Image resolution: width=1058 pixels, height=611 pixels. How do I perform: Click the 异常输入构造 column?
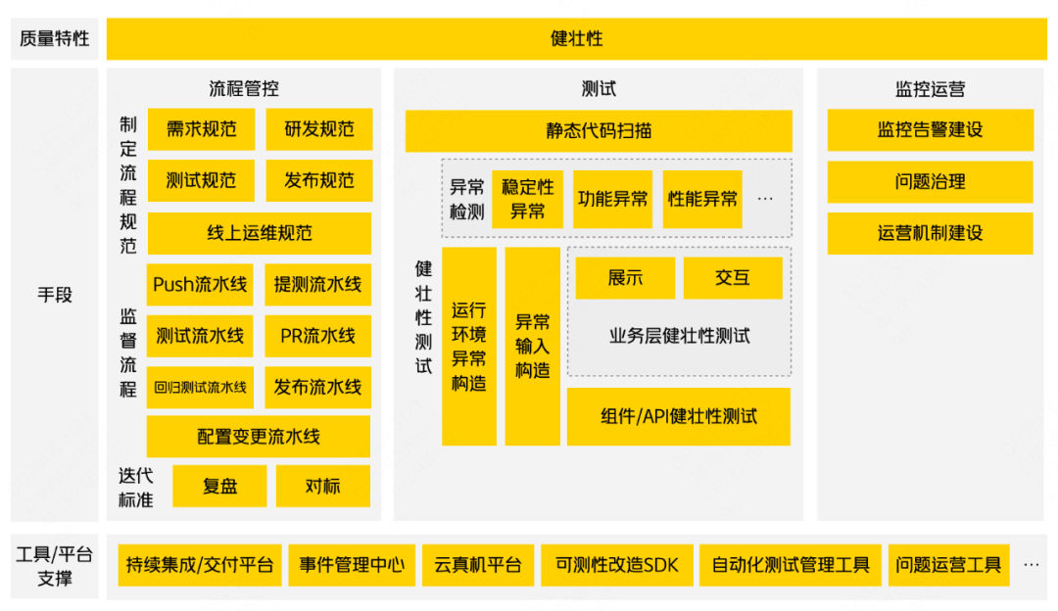[532, 347]
